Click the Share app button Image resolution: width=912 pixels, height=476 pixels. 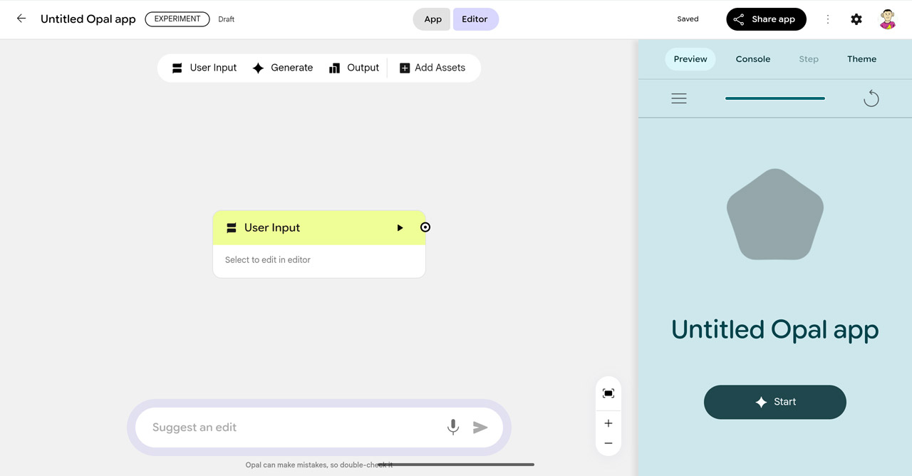(766, 19)
